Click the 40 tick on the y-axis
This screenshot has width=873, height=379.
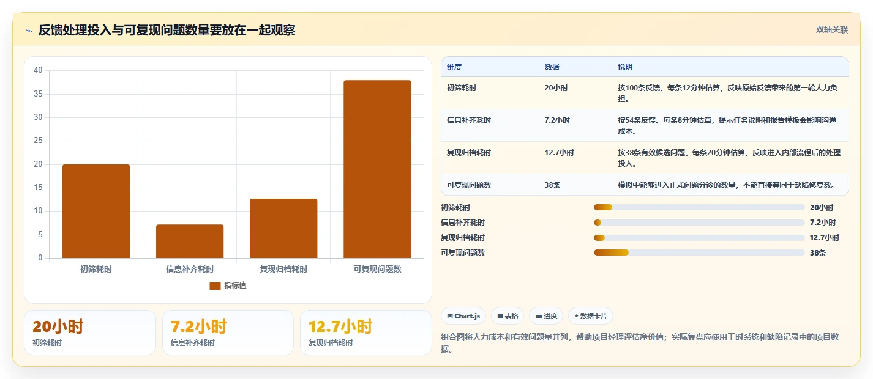(x=38, y=70)
